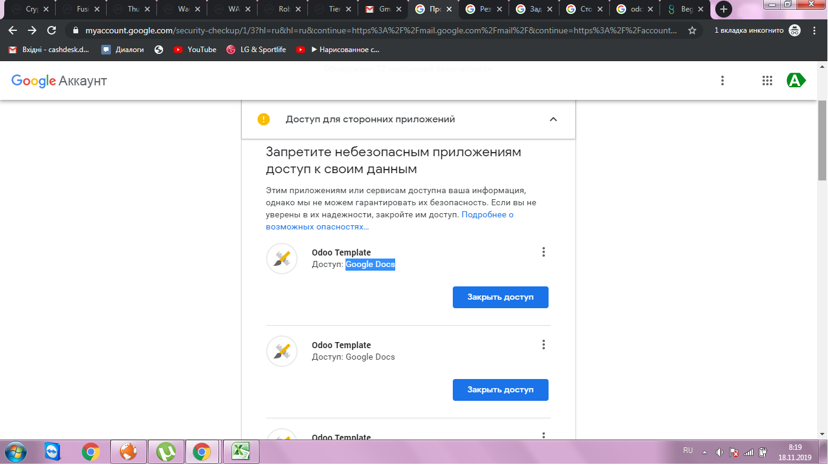Open the LG & Sportlife bookmark
Image resolution: width=828 pixels, height=465 pixels.
pyautogui.click(x=256, y=50)
